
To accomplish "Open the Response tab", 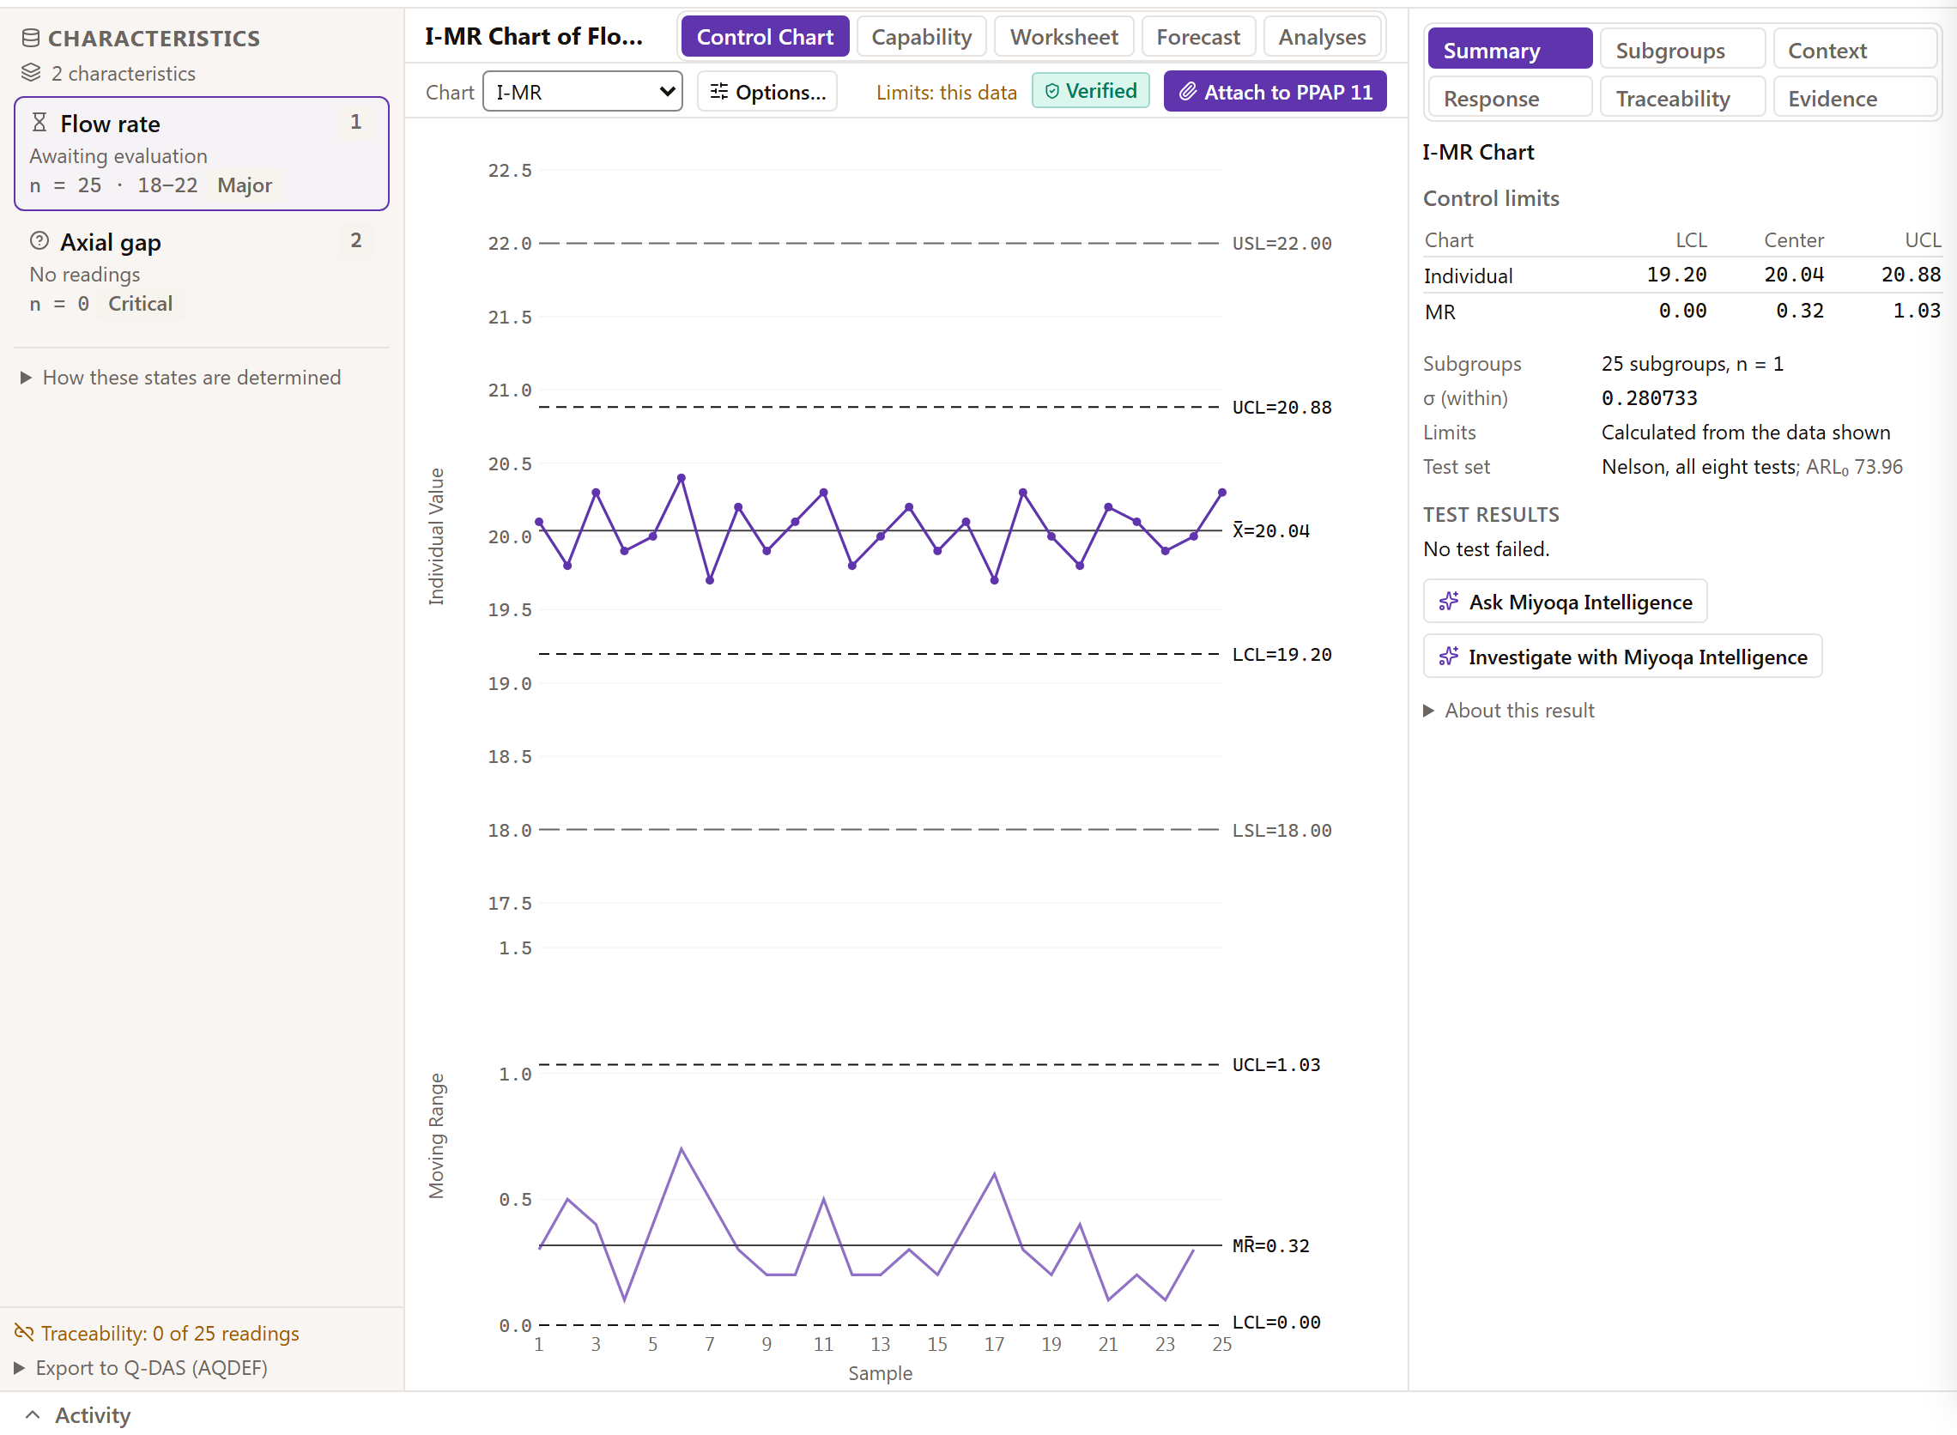I will [1509, 98].
